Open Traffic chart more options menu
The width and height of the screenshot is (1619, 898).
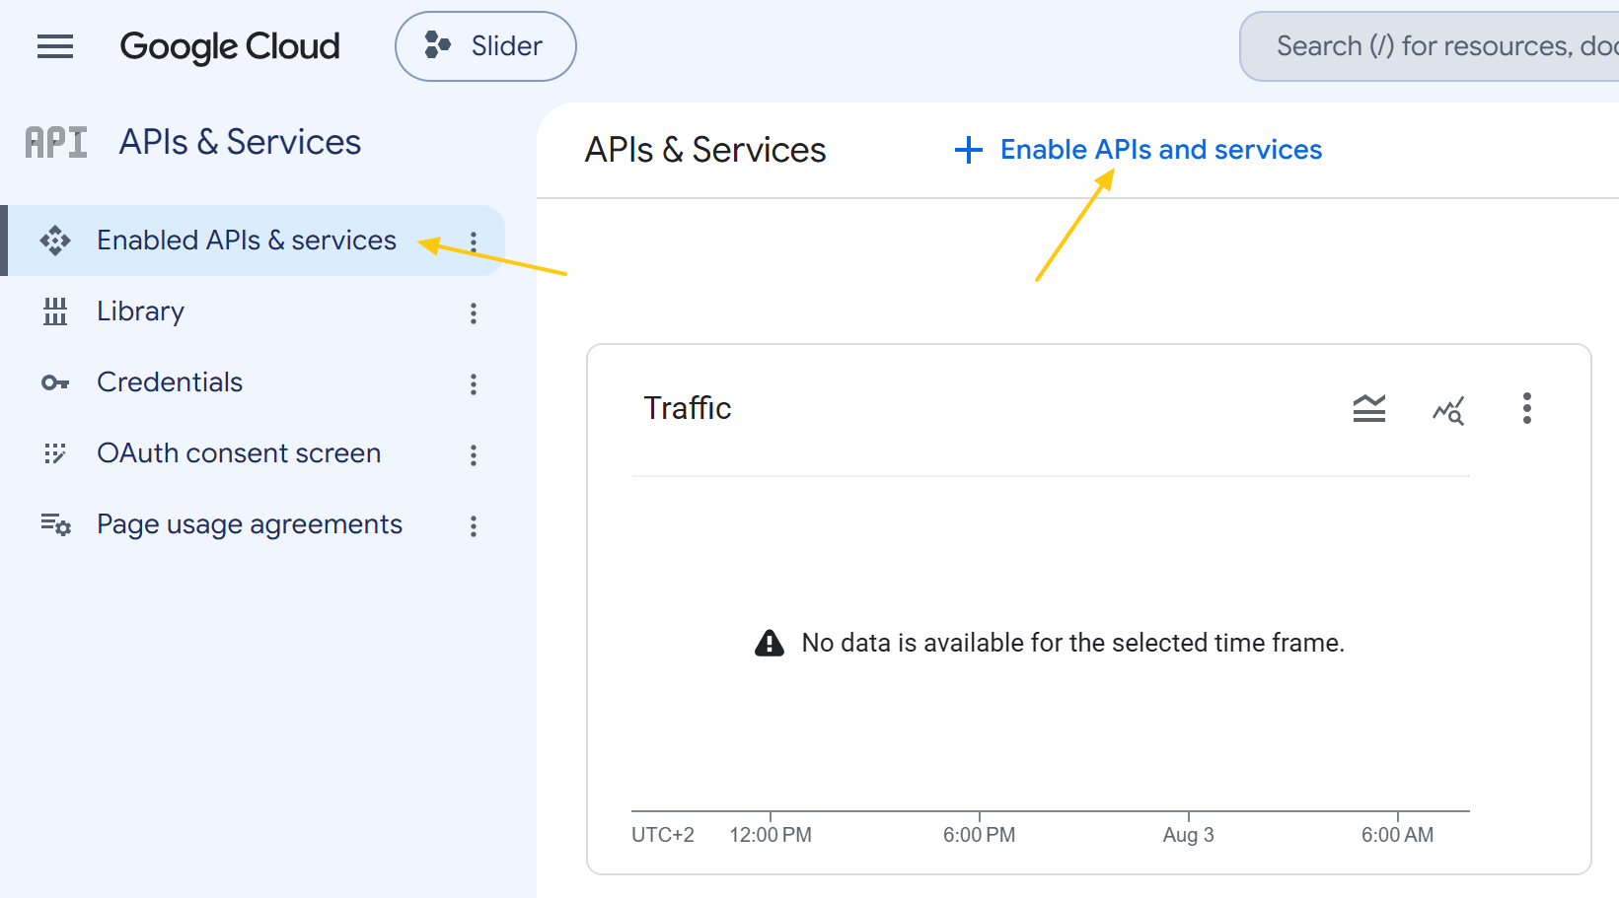point(1527,408)
